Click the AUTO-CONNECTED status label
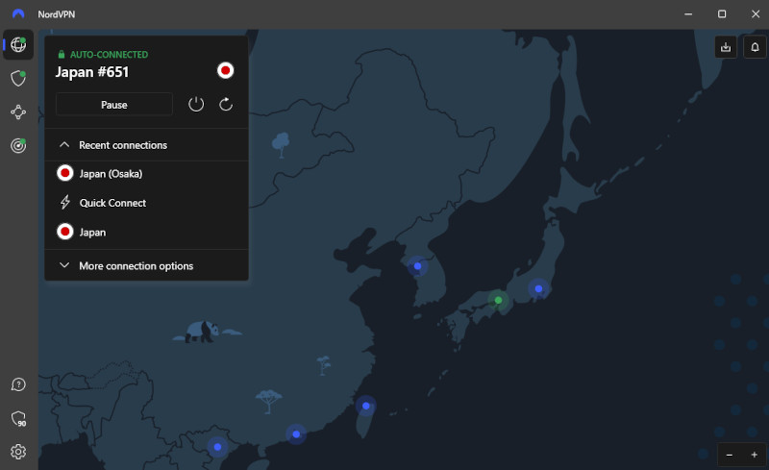Screen dimensions: 769x470 109,55
